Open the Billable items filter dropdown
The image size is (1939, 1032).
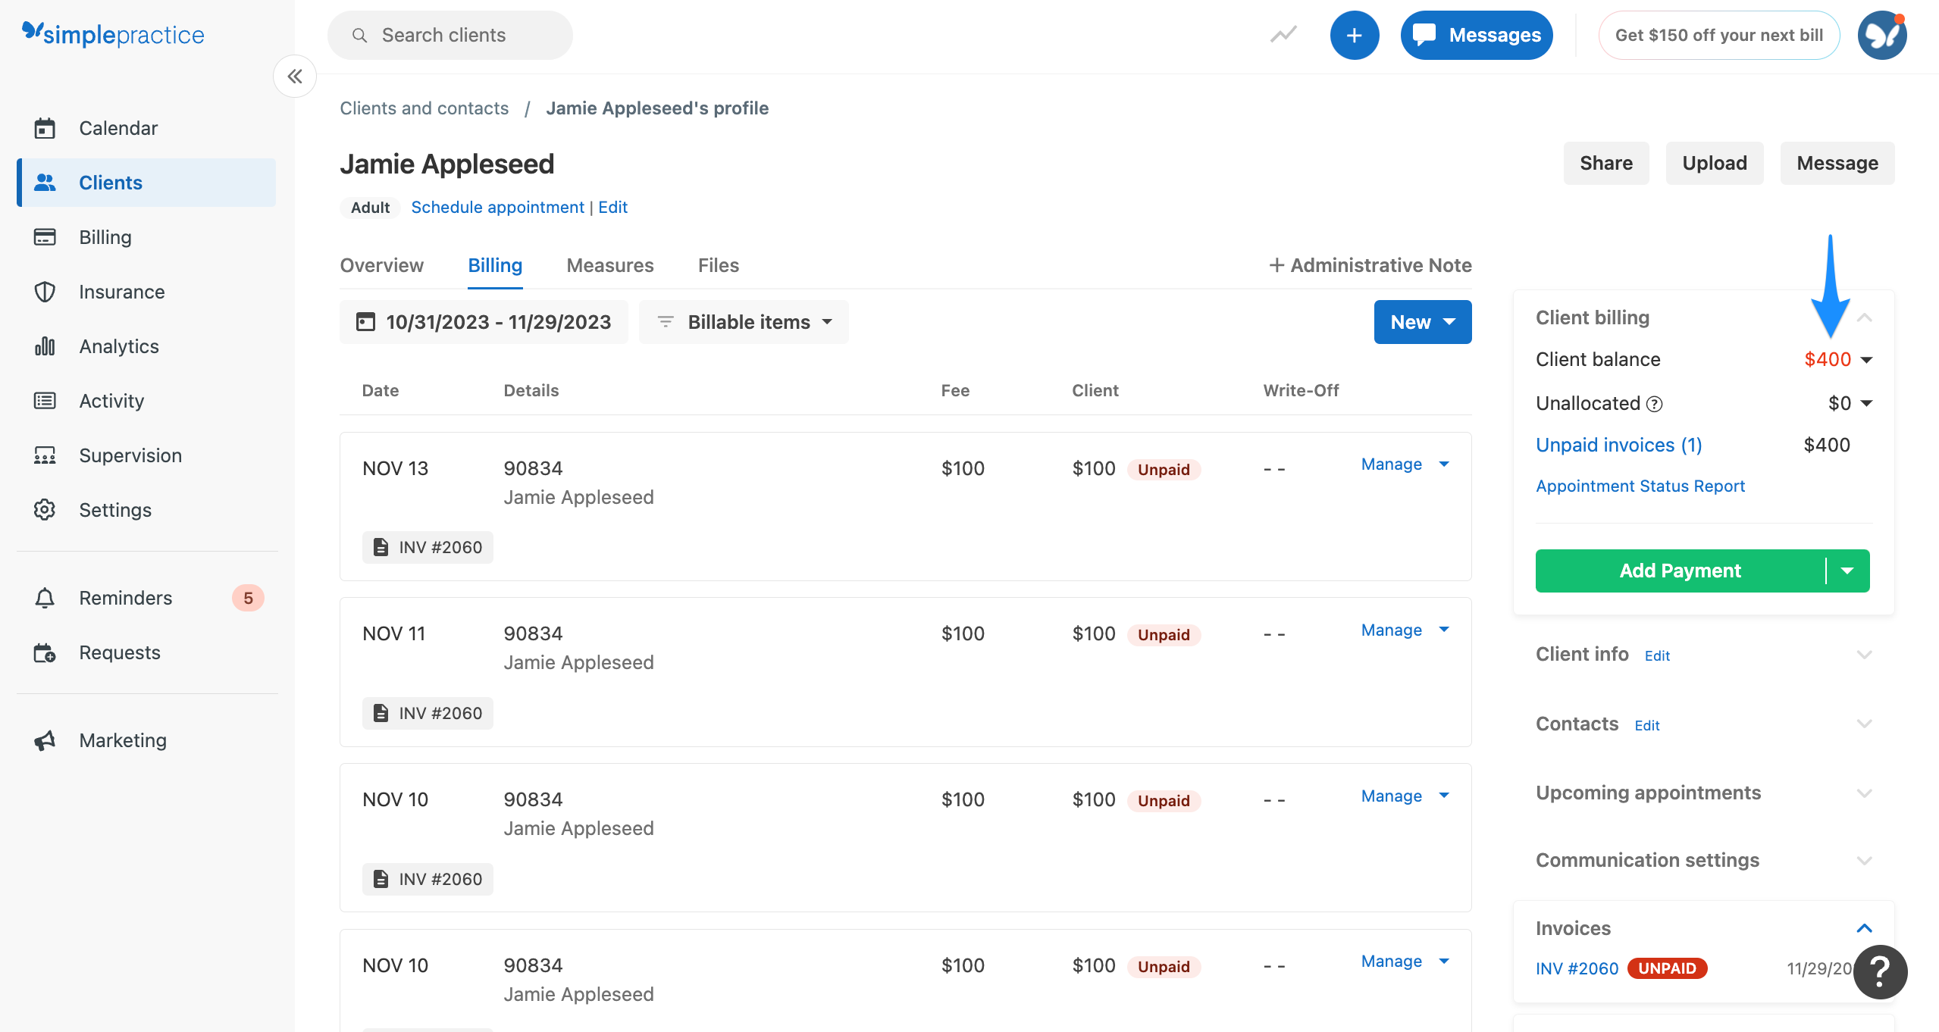(x=744, y=322)
